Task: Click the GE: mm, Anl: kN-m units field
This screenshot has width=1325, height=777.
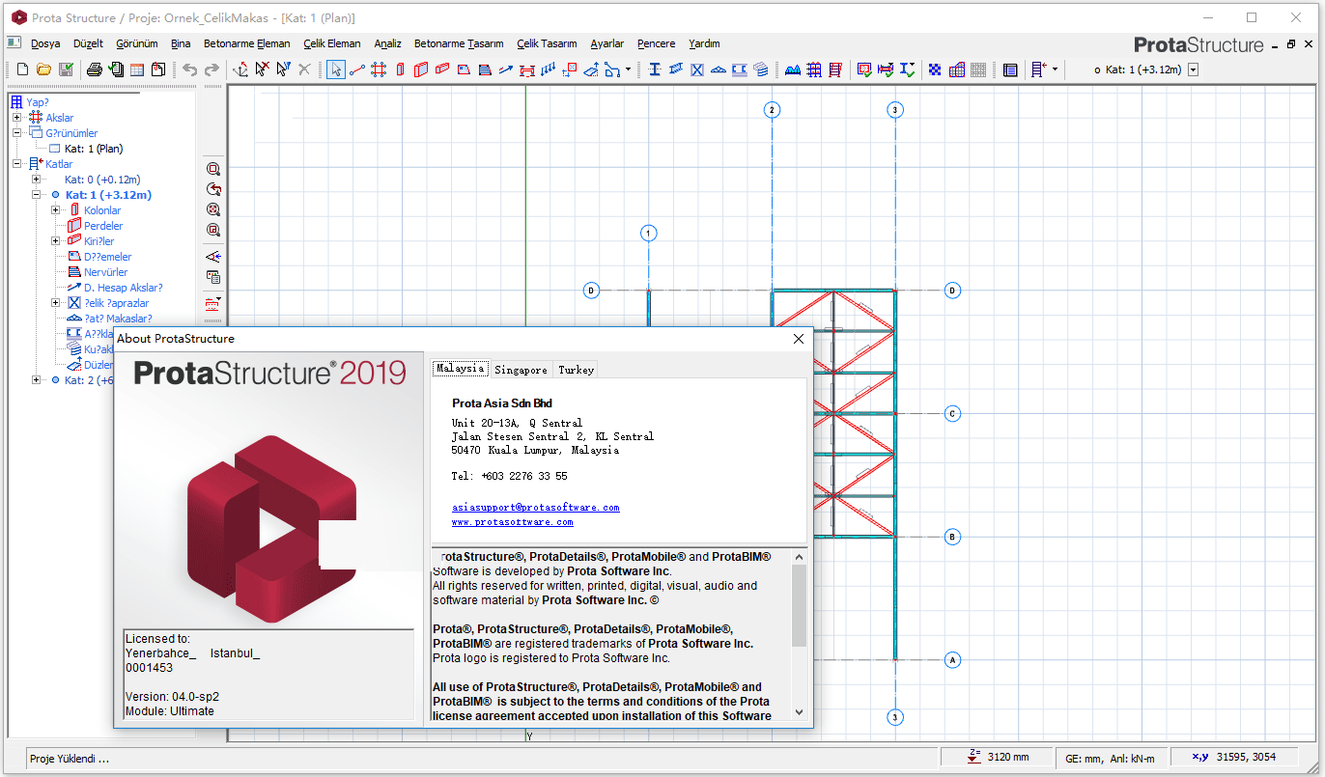Action: click(1111, 758)
